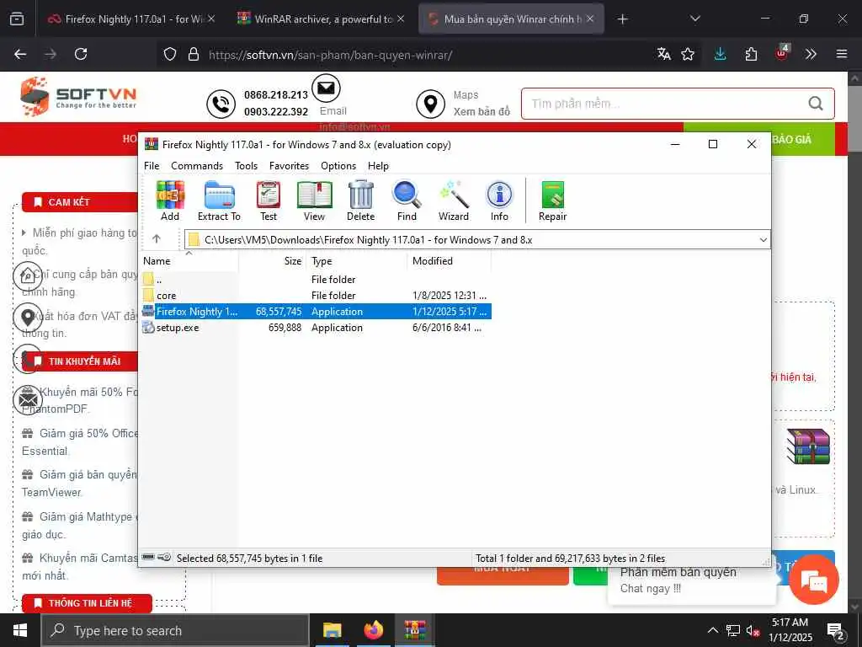Open the Favorites menu
Screen dimensions: 862x647
point(290,166)
